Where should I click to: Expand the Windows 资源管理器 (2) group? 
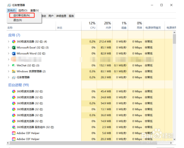pyautogui.click(x=9, y=71)
